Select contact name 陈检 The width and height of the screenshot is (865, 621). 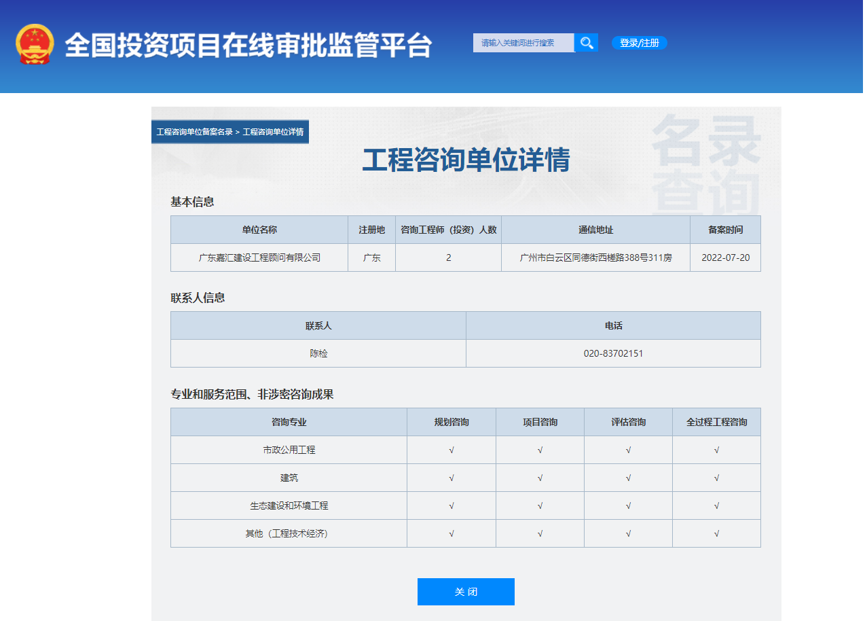(x=318, y=354)
